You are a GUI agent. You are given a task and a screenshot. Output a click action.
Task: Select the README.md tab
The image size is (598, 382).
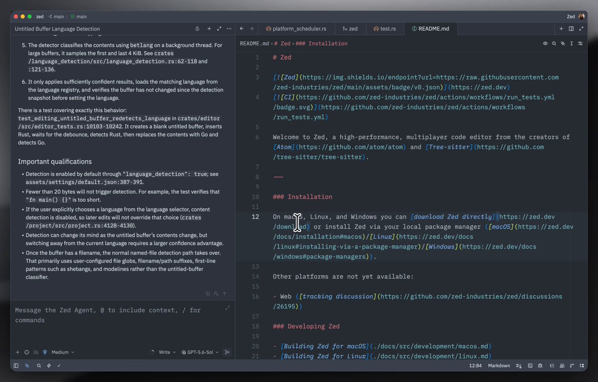(x=431, y=29)
